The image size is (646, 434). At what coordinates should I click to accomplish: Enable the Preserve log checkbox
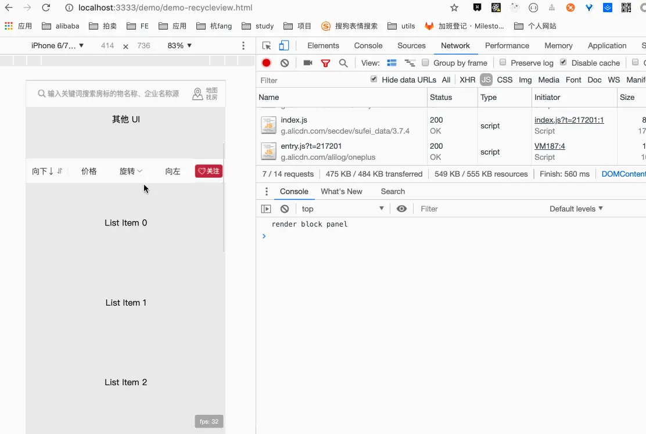tap(503, 62)
